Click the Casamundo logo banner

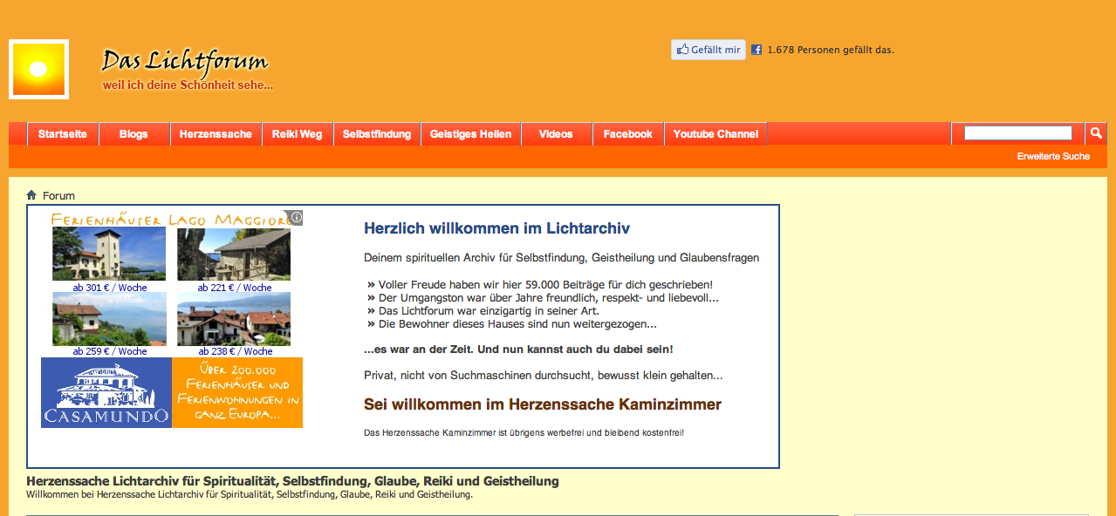pos(106,392)
